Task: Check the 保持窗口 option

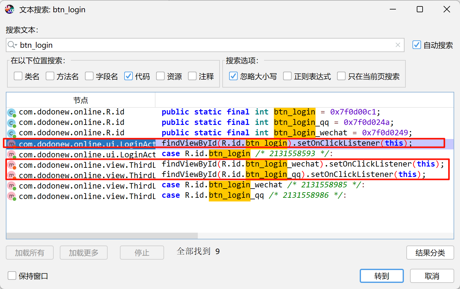Action: [12, 276]
